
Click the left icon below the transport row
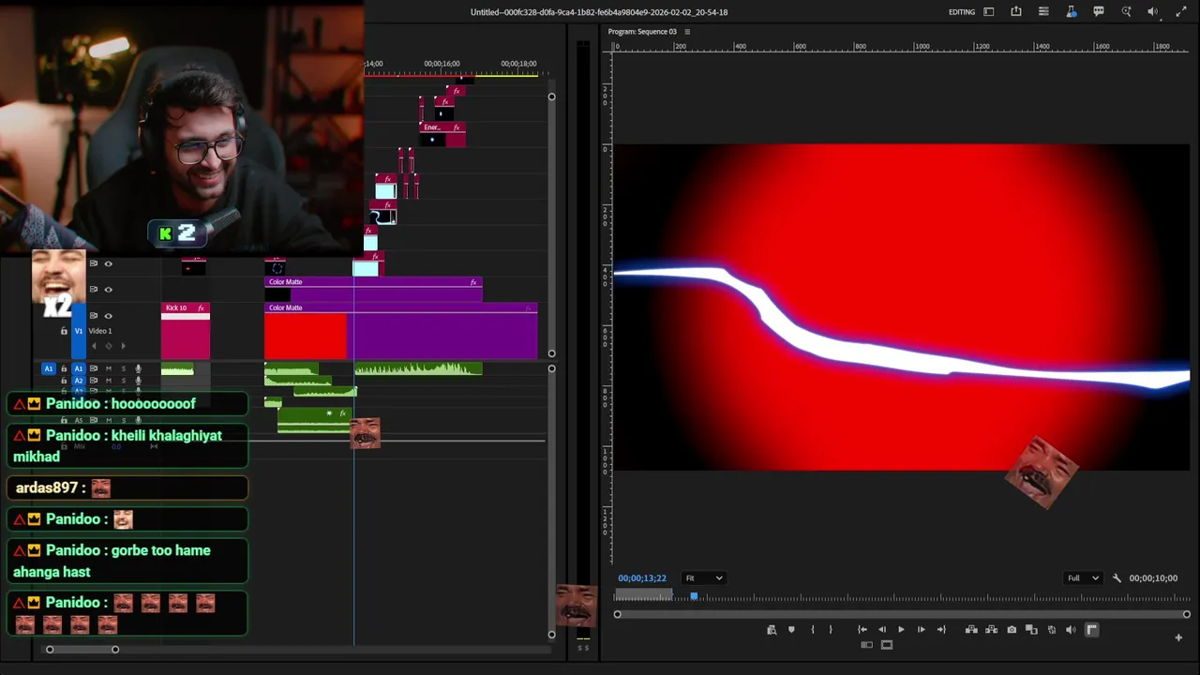866,645
